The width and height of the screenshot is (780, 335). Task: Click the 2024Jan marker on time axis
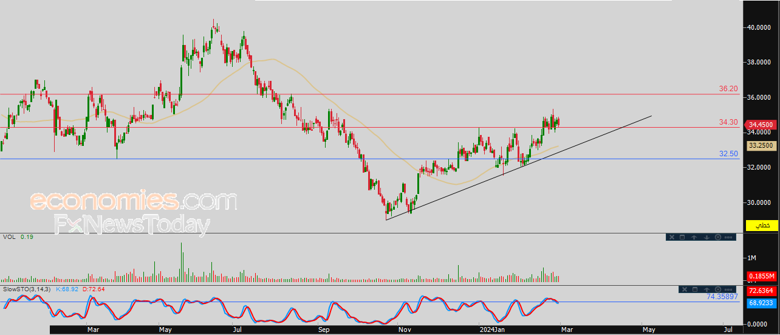tap(491, 330)
